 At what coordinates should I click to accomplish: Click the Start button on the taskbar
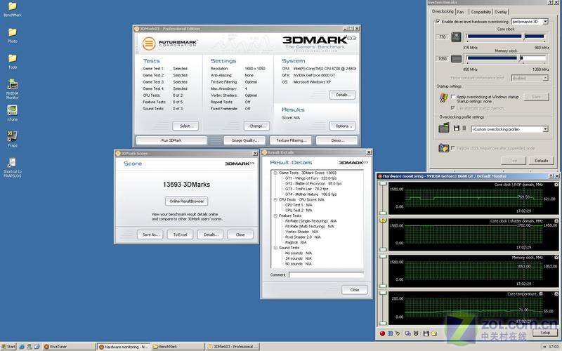(9, 346)
